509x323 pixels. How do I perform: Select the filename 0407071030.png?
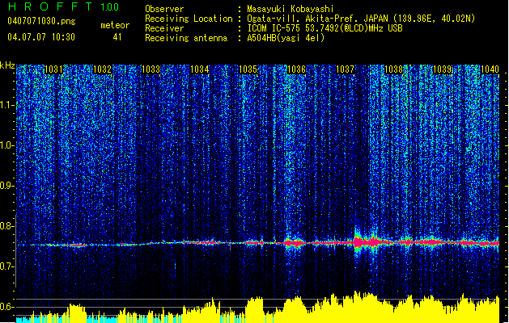pyautogui.click(x=41, y=22)
